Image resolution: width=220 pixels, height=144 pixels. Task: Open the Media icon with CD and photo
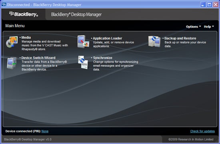tap(12, 42)
